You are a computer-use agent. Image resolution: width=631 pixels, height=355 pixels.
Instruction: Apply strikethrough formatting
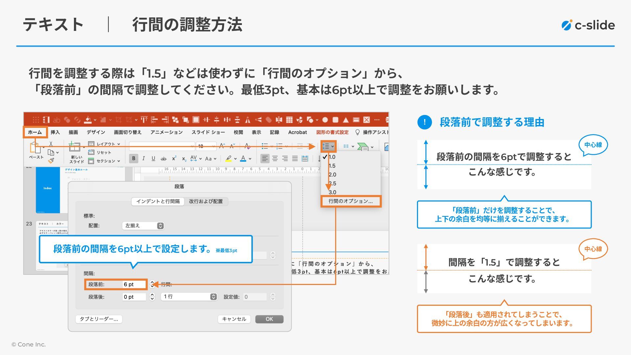pyautogui.click(x=163, y=159)
